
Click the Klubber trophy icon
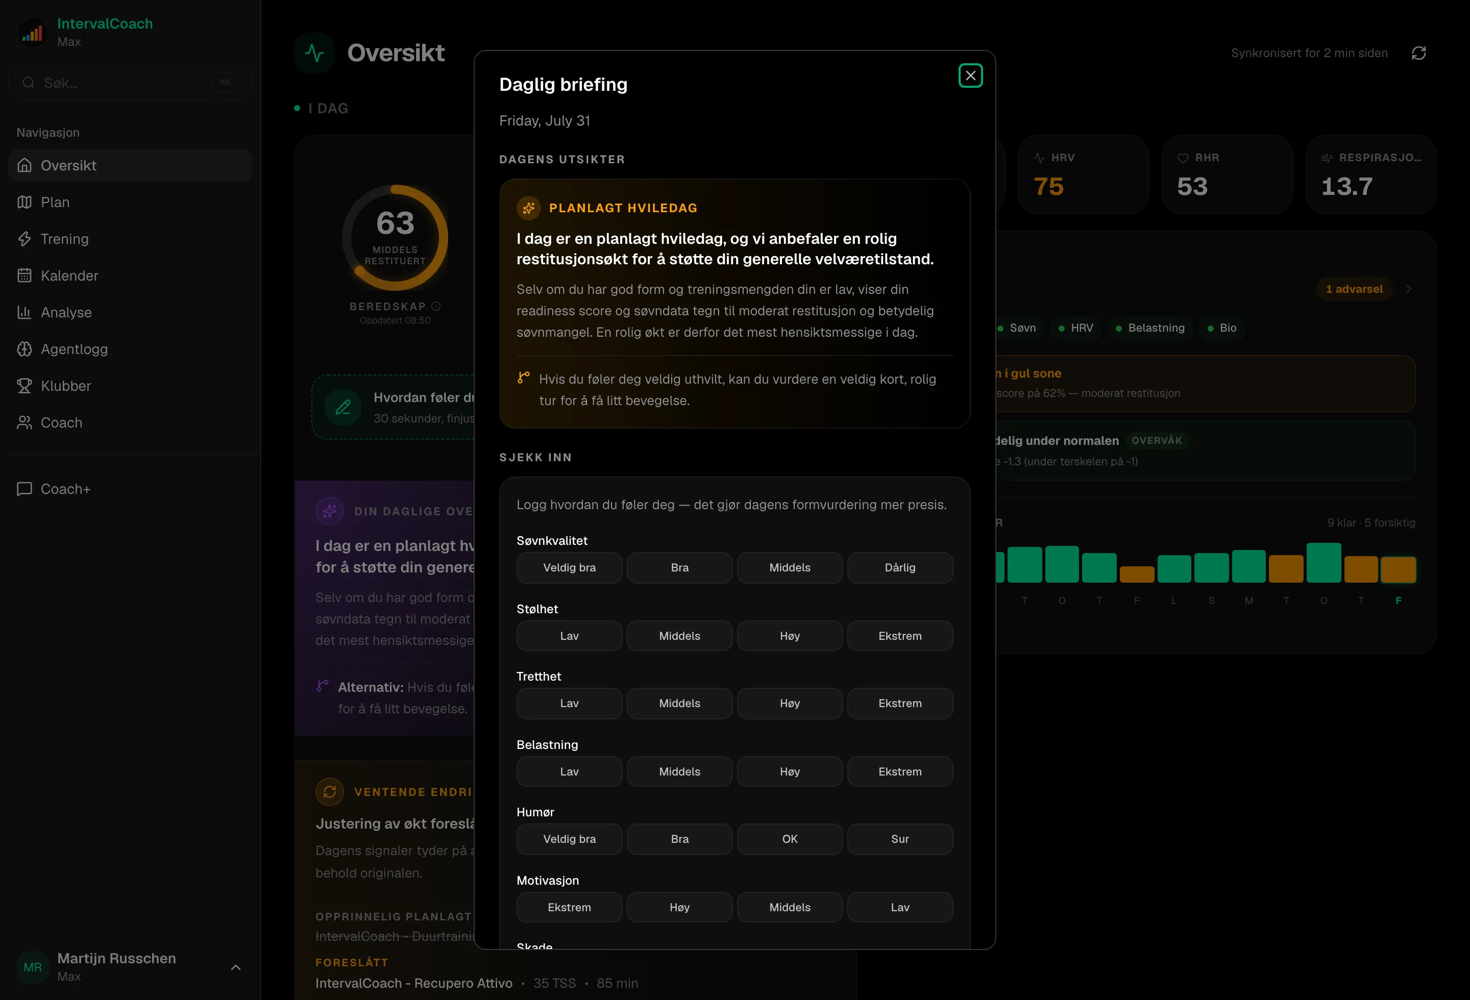[24, 386]
